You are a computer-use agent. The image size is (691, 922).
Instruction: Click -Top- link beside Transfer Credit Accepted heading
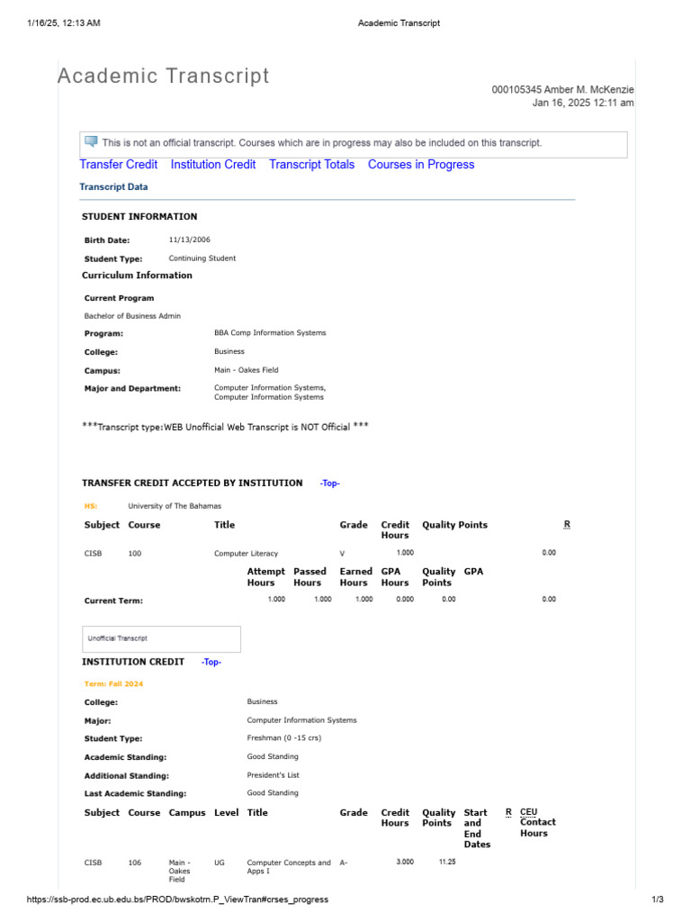point(330,484)
